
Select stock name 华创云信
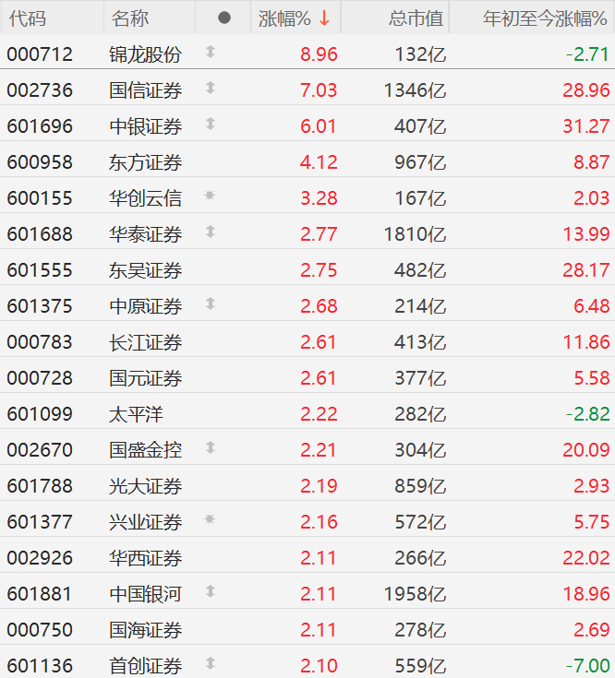click(x=145, y=198)
